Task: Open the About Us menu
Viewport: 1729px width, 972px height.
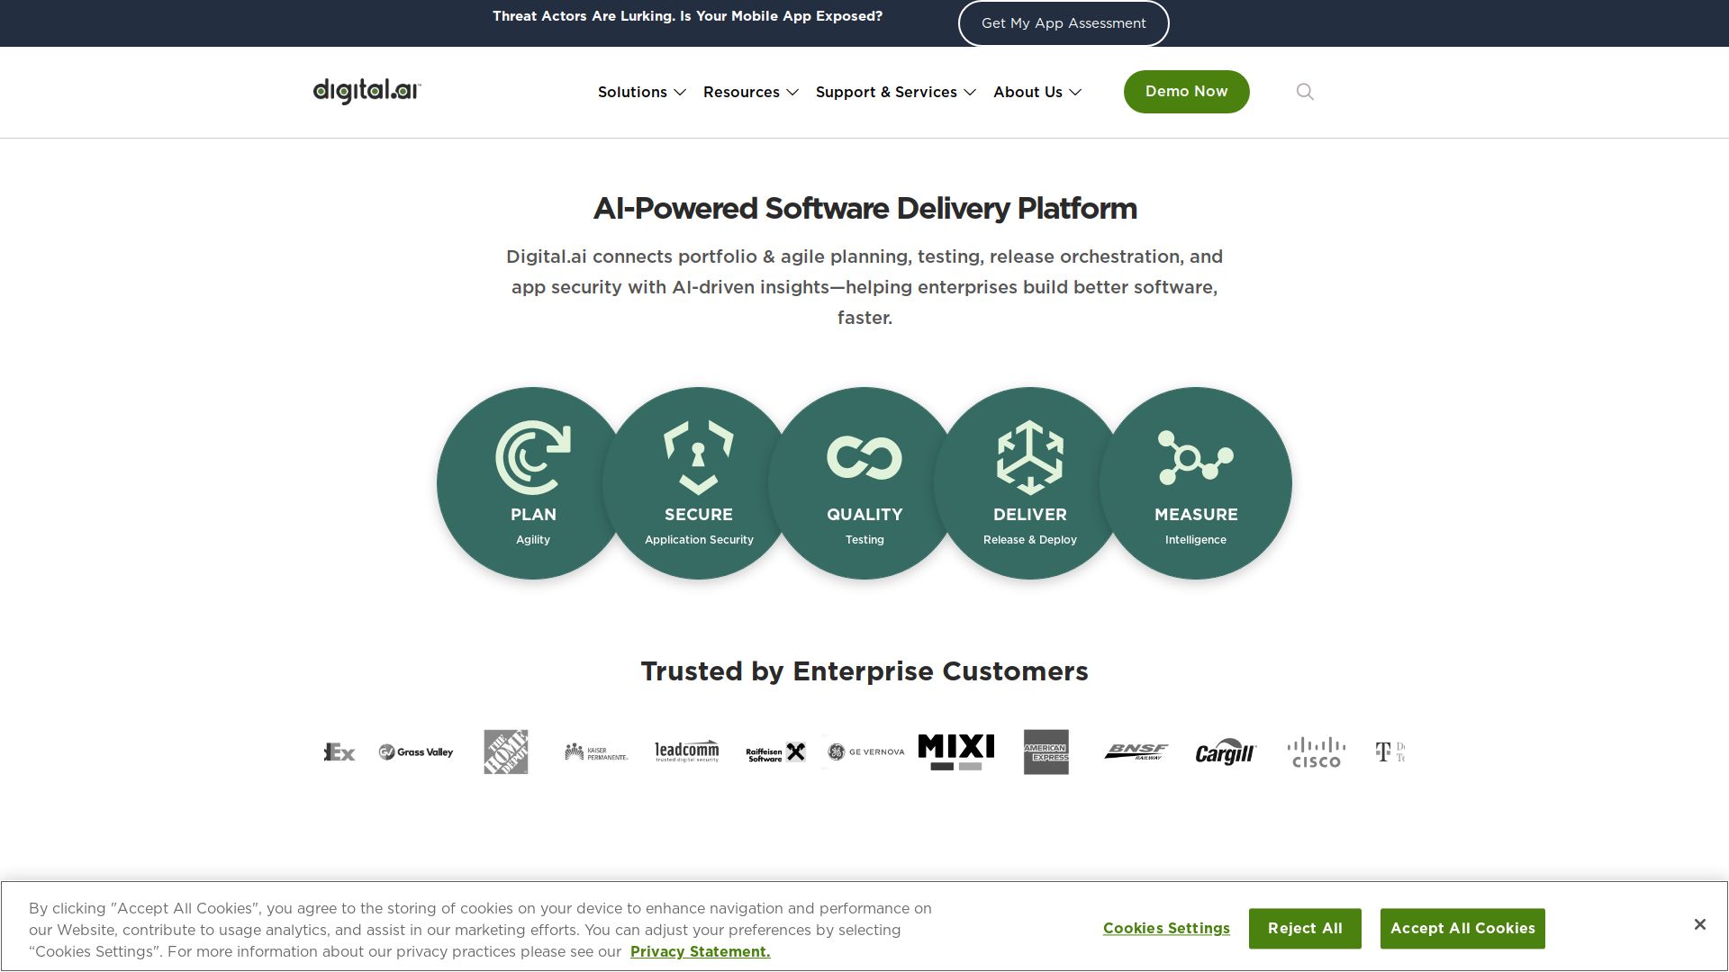Action: pos(1037,92)
